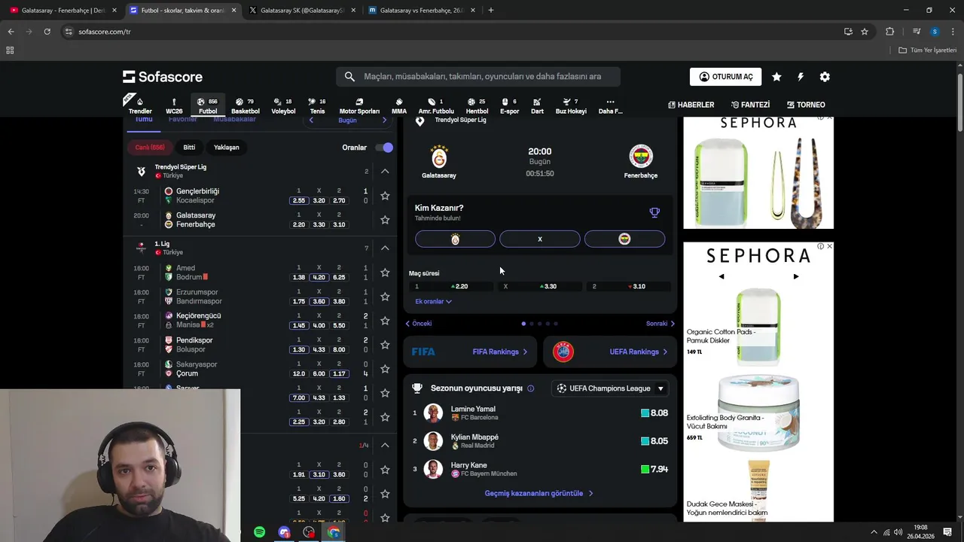
Task: Favorite the Amed vs Bodrum match
Action: point(385,273)
